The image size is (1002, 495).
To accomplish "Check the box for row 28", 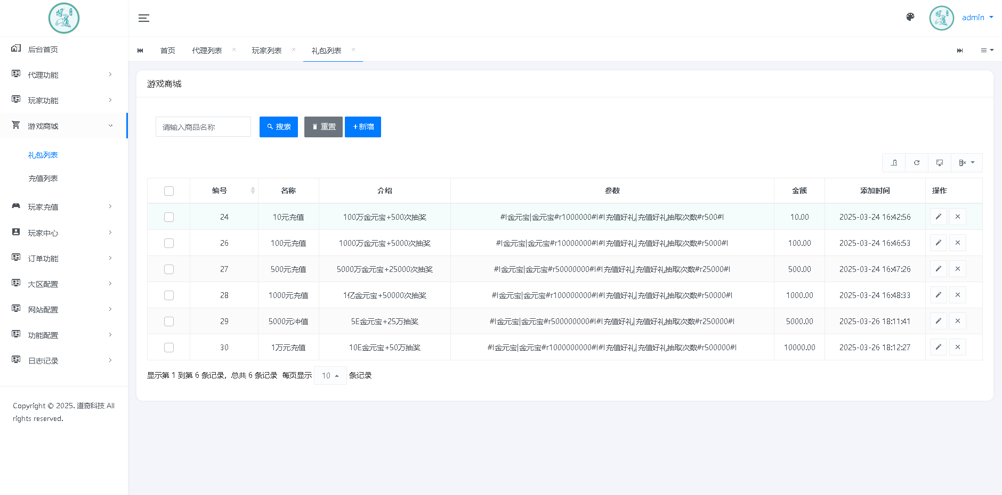I will coord(169,295).
